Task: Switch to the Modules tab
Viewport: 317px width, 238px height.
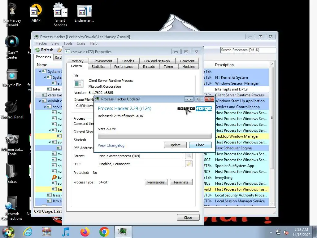Action: coord(189,67)
